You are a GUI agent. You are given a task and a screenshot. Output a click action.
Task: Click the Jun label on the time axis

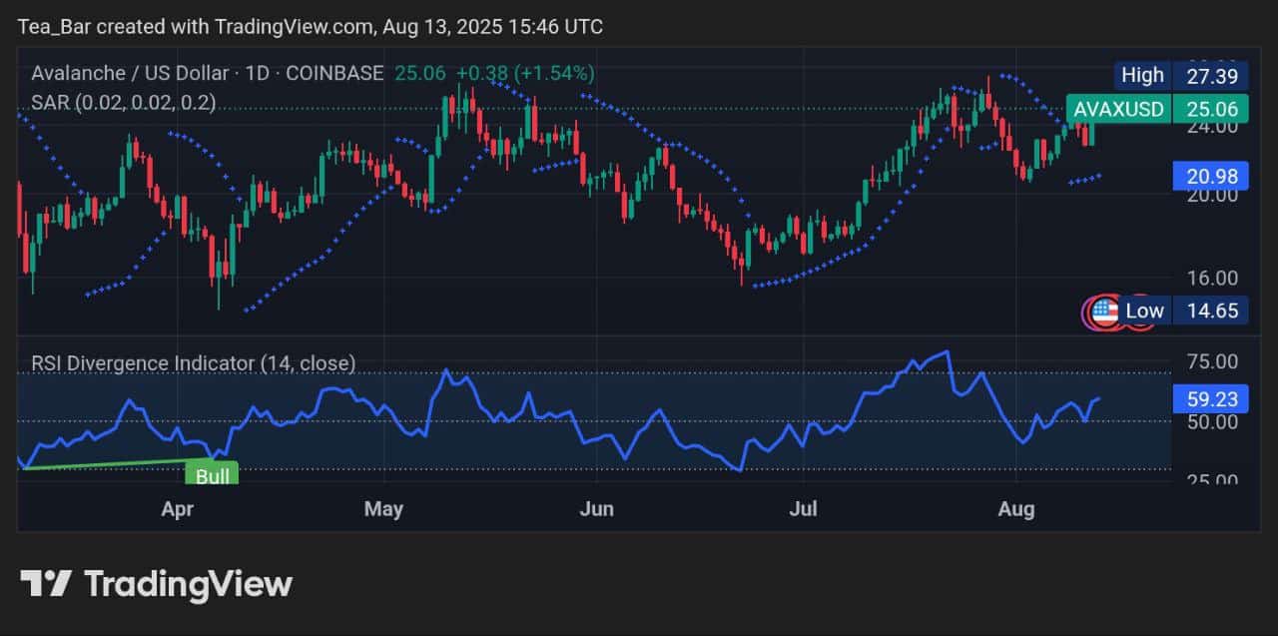tap(596, 509)
